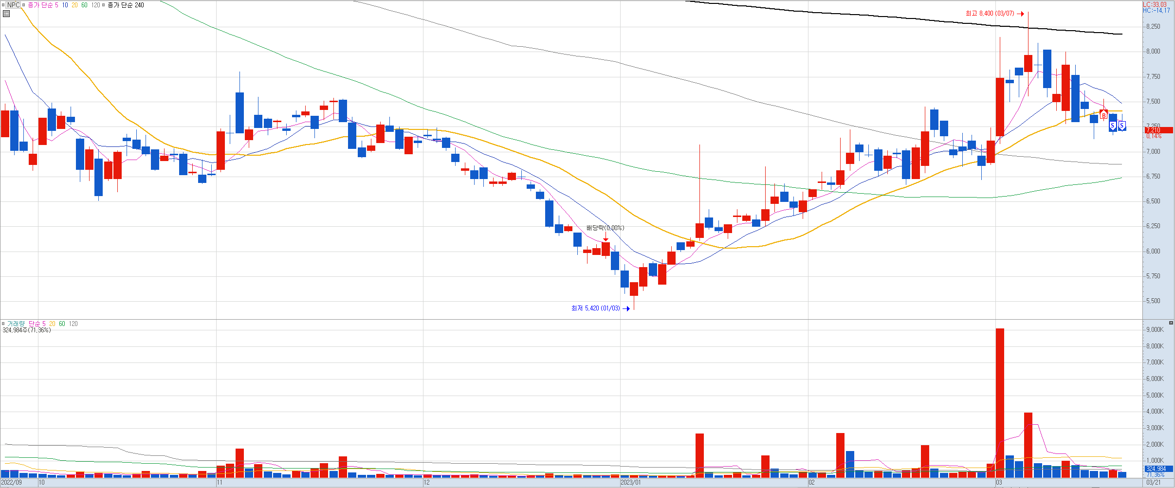Toggle the square before 종가 단순 5
The width and height of the screenshot is (1175, 488).
pos(23,5)
